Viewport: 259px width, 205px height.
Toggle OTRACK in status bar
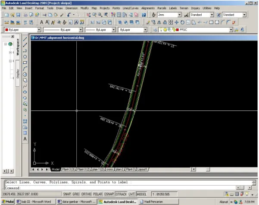coord(121,194)
